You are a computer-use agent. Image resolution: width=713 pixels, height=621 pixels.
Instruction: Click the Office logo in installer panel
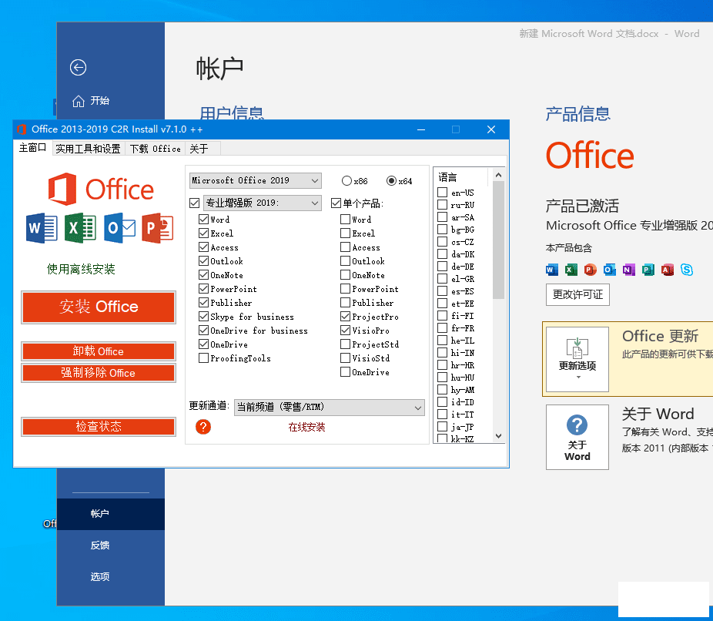pyautogui.click(x=101, y=189)
